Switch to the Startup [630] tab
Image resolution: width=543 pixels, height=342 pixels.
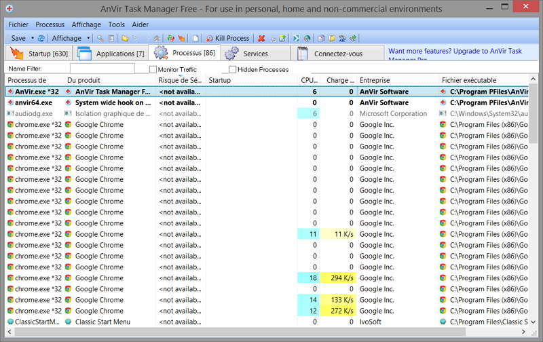[x=40, y=54]
